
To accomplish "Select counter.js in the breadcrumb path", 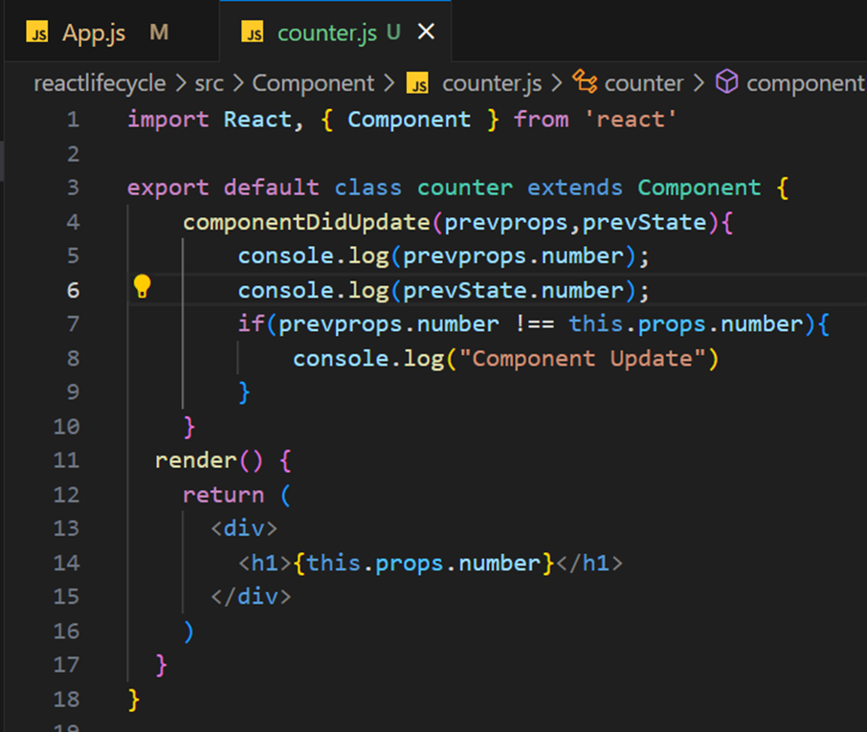I will pos(492,83).
